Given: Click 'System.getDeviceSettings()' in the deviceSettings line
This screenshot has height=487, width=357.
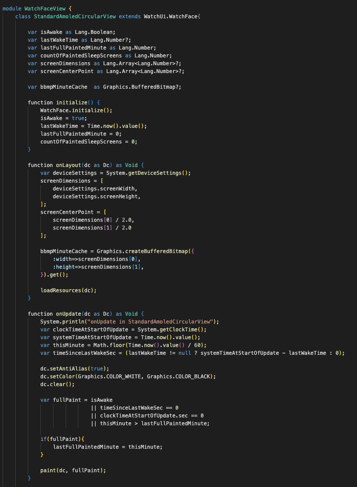Looking at the screenshot, I should [x=147, y=173].
